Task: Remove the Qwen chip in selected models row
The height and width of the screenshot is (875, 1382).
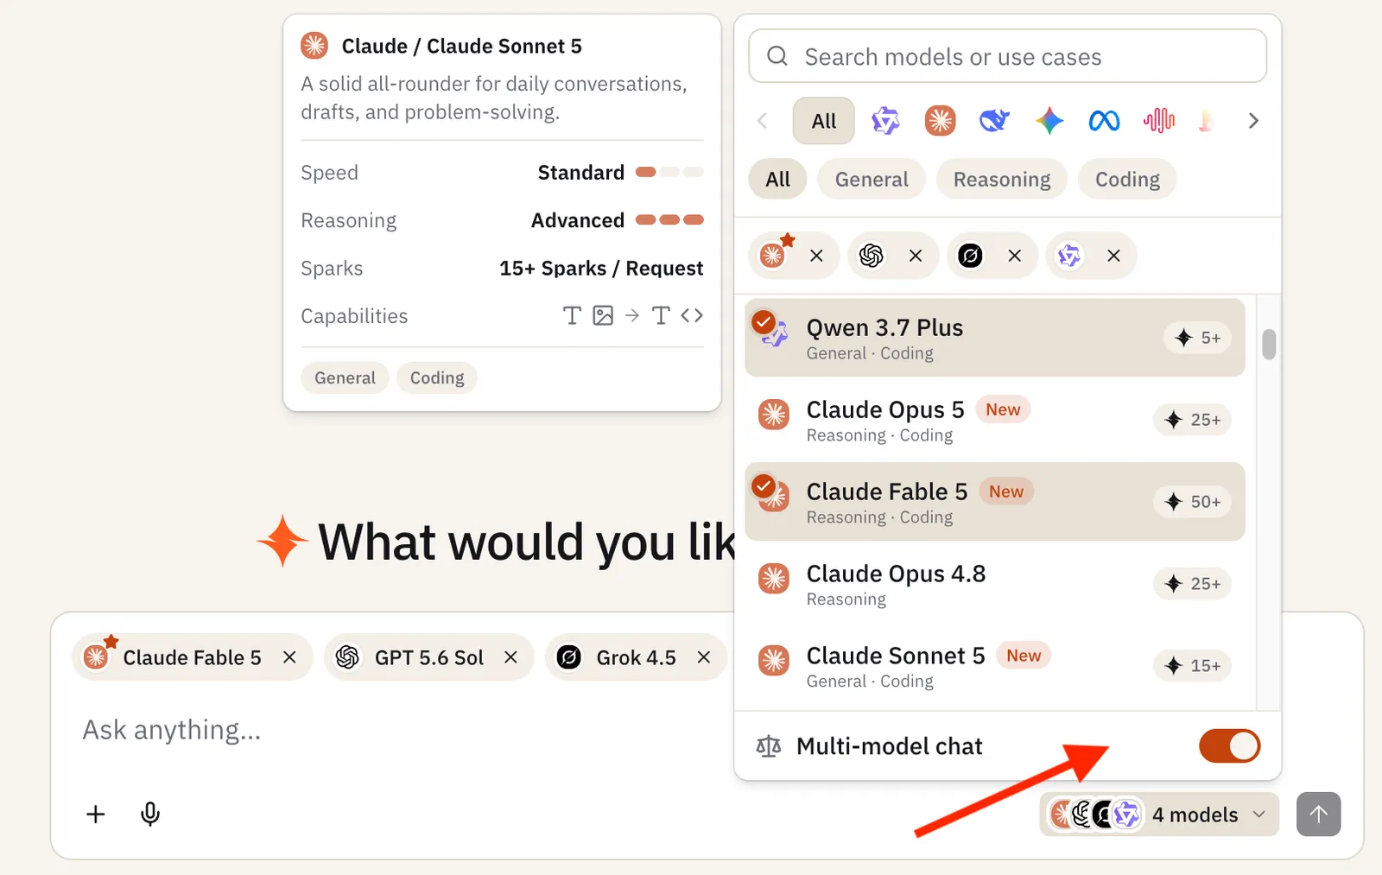Action: click(1113, 256)
